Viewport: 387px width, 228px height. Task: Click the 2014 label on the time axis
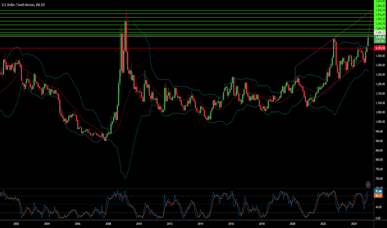tap(201, 224)
